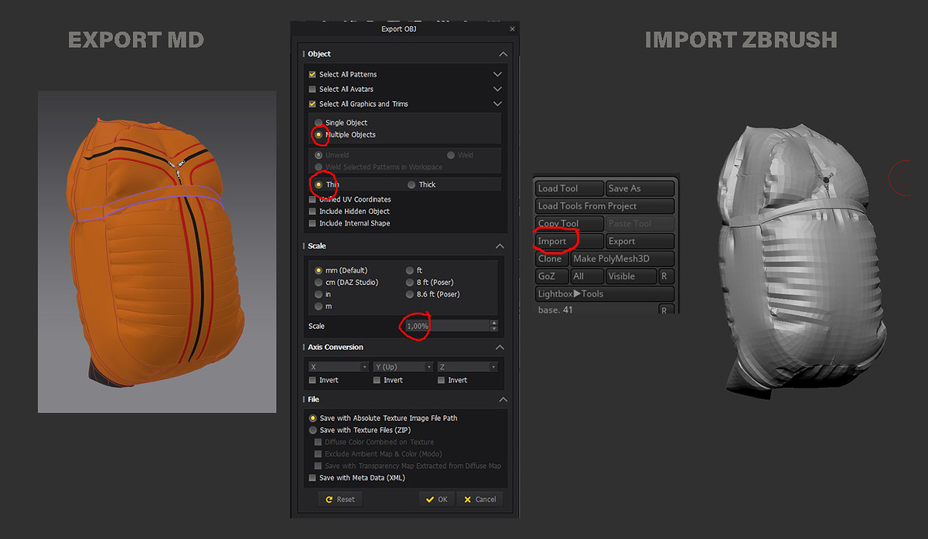
Task: Enable Unified UV Coordinates
Action: click(312, 199)
